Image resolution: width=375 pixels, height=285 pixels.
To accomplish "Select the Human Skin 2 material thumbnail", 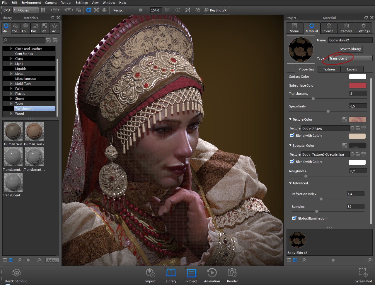I will 34,134.
